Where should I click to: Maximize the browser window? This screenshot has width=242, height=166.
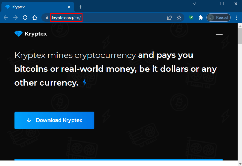222,4
